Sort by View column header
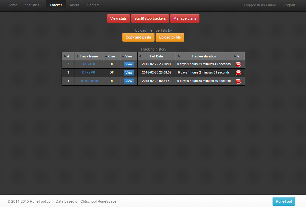This screenshot has height=207, width=306. [x=129, y=56]
